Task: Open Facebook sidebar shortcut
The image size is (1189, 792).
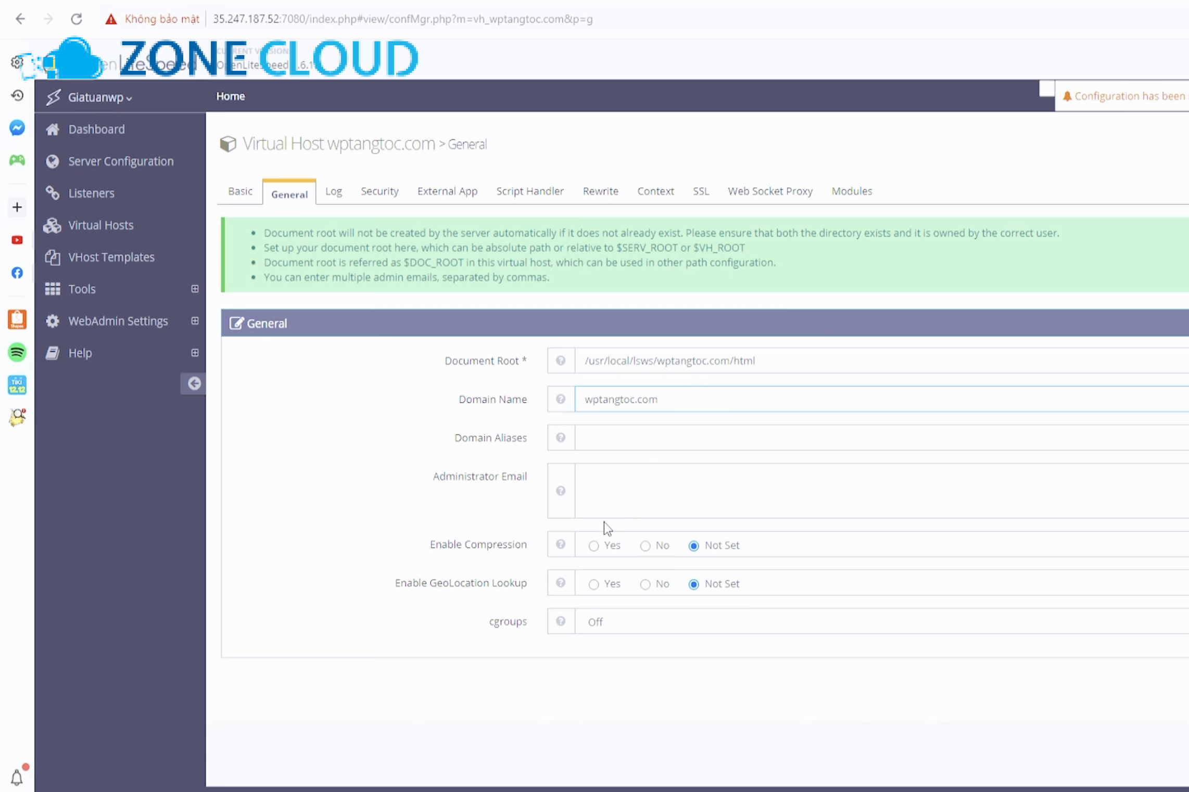Action: [x=17, y=273]
